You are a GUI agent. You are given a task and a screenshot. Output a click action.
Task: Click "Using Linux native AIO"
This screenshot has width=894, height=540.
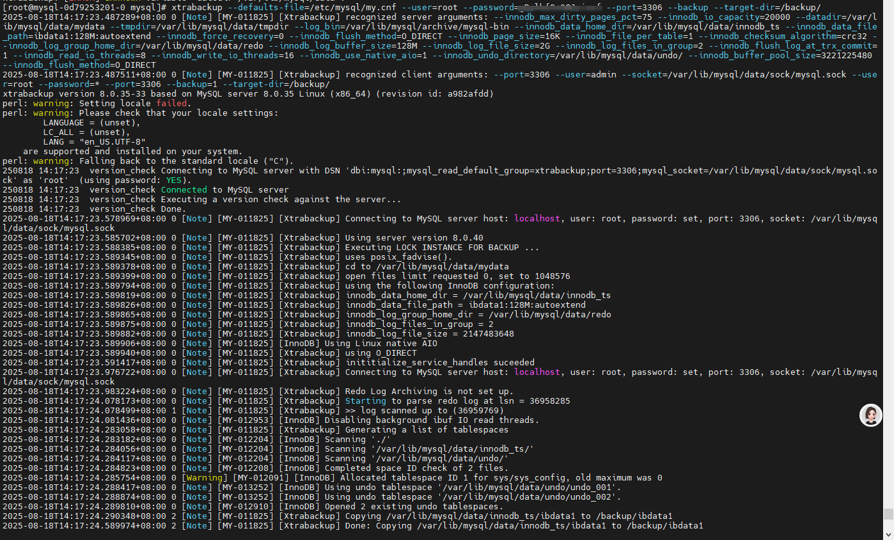pyautogui.click(x=380, y=344)
